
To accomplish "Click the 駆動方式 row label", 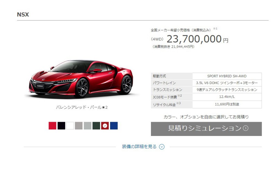I will point(159,76).
